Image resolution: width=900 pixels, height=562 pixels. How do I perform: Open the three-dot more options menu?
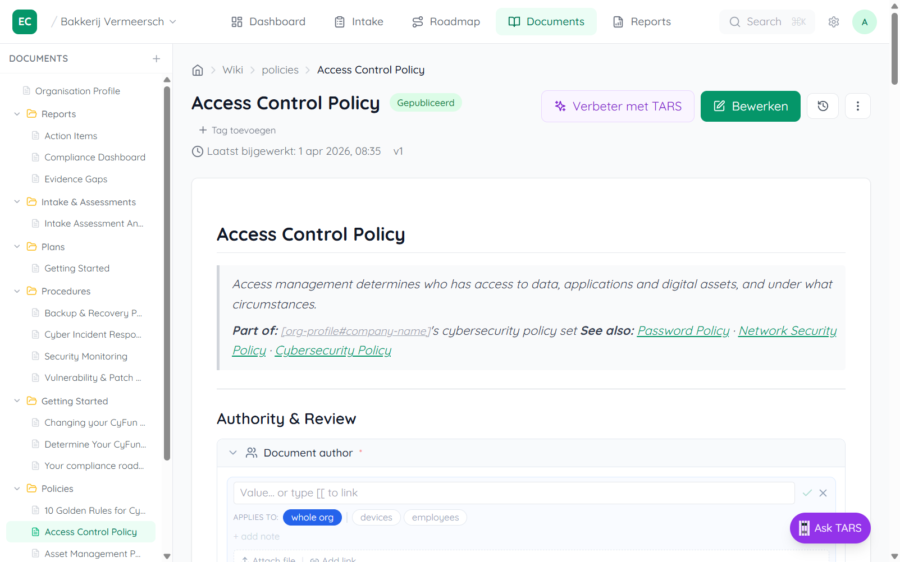pyautogui.click(x=857, y=106)
